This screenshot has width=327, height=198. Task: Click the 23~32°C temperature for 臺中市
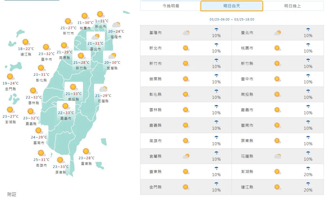tap(46, 54)
